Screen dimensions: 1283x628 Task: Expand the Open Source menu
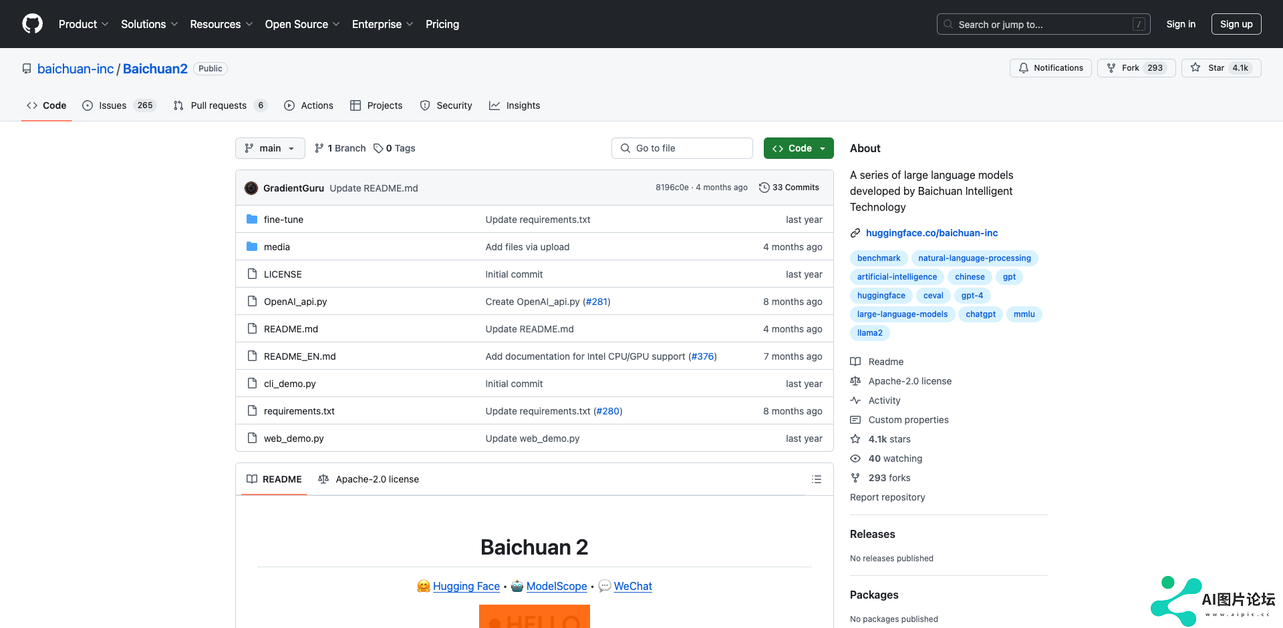[303, 24]
